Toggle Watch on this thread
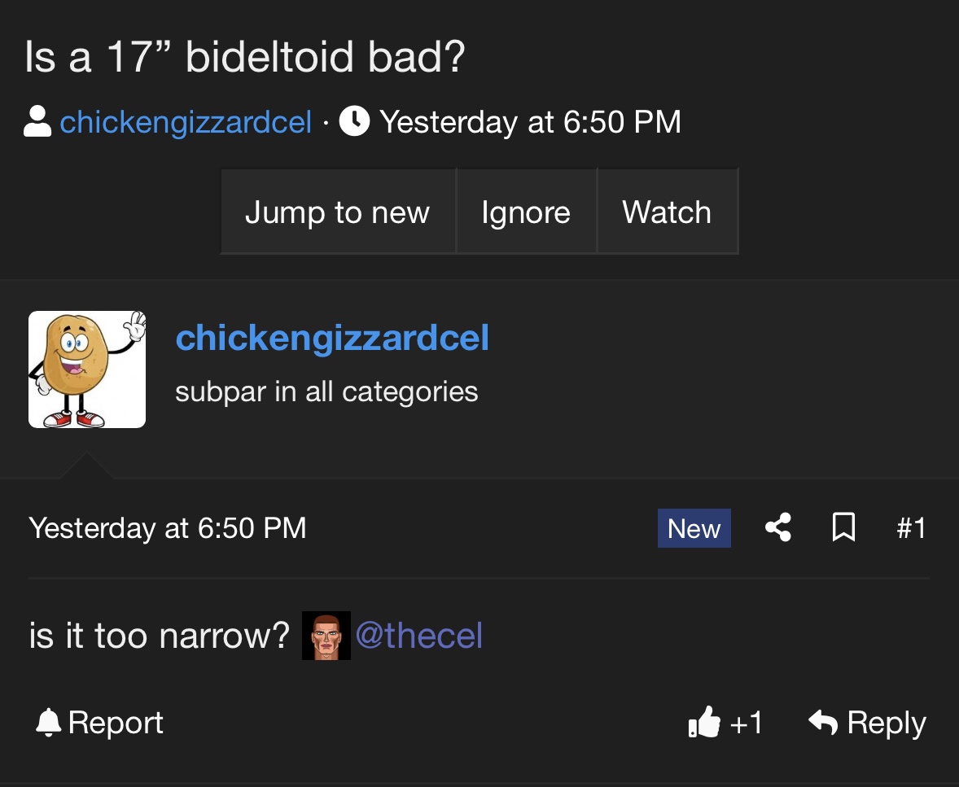Screen dimensions: 959x787 (668, 212)
